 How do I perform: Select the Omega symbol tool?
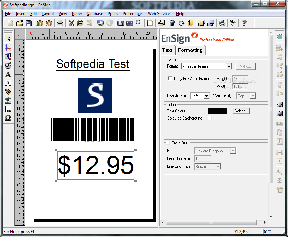pyautogui.click(x=8, y=118)
